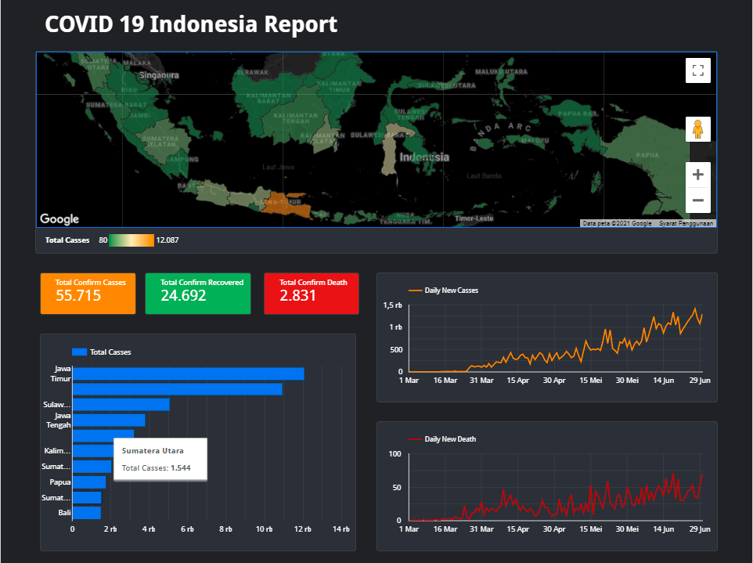
Task: Zoom in on the Indonesia map
Action: (x=697, y=174)
